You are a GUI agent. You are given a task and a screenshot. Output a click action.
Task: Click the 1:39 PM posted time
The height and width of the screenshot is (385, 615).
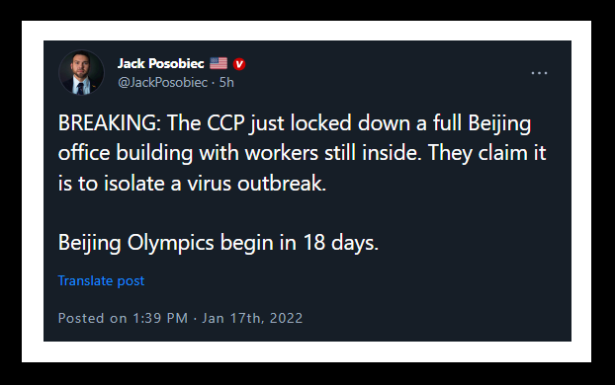point(160,318)
